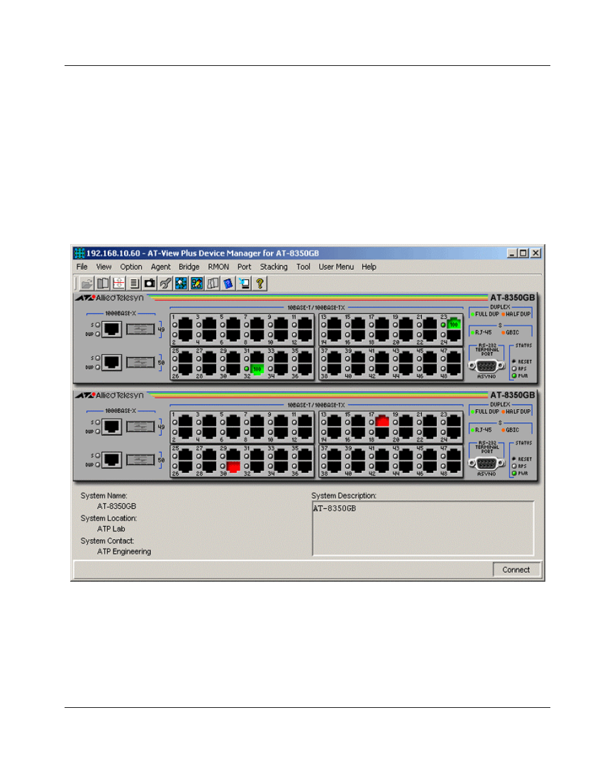Select green port 23 on upper switch

pos(453,324)
